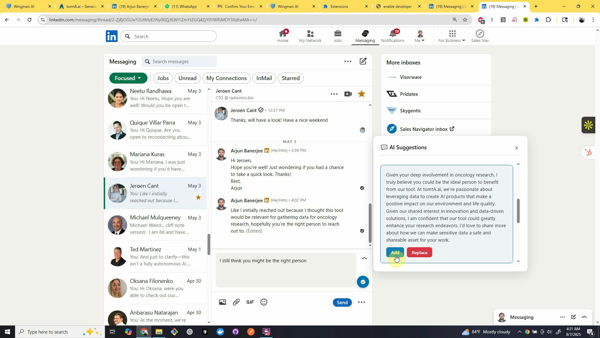Switch to tomtA.ai browser tab
This screenshot has height=338, width=600.
[x=81, y=6]
